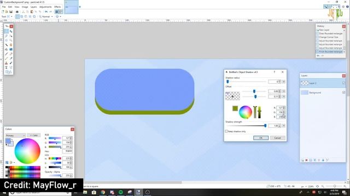Click the Add color to palette icon
The height and width of the screenshot is (196, 350).
pyautogui.click(x=7, y=163)
